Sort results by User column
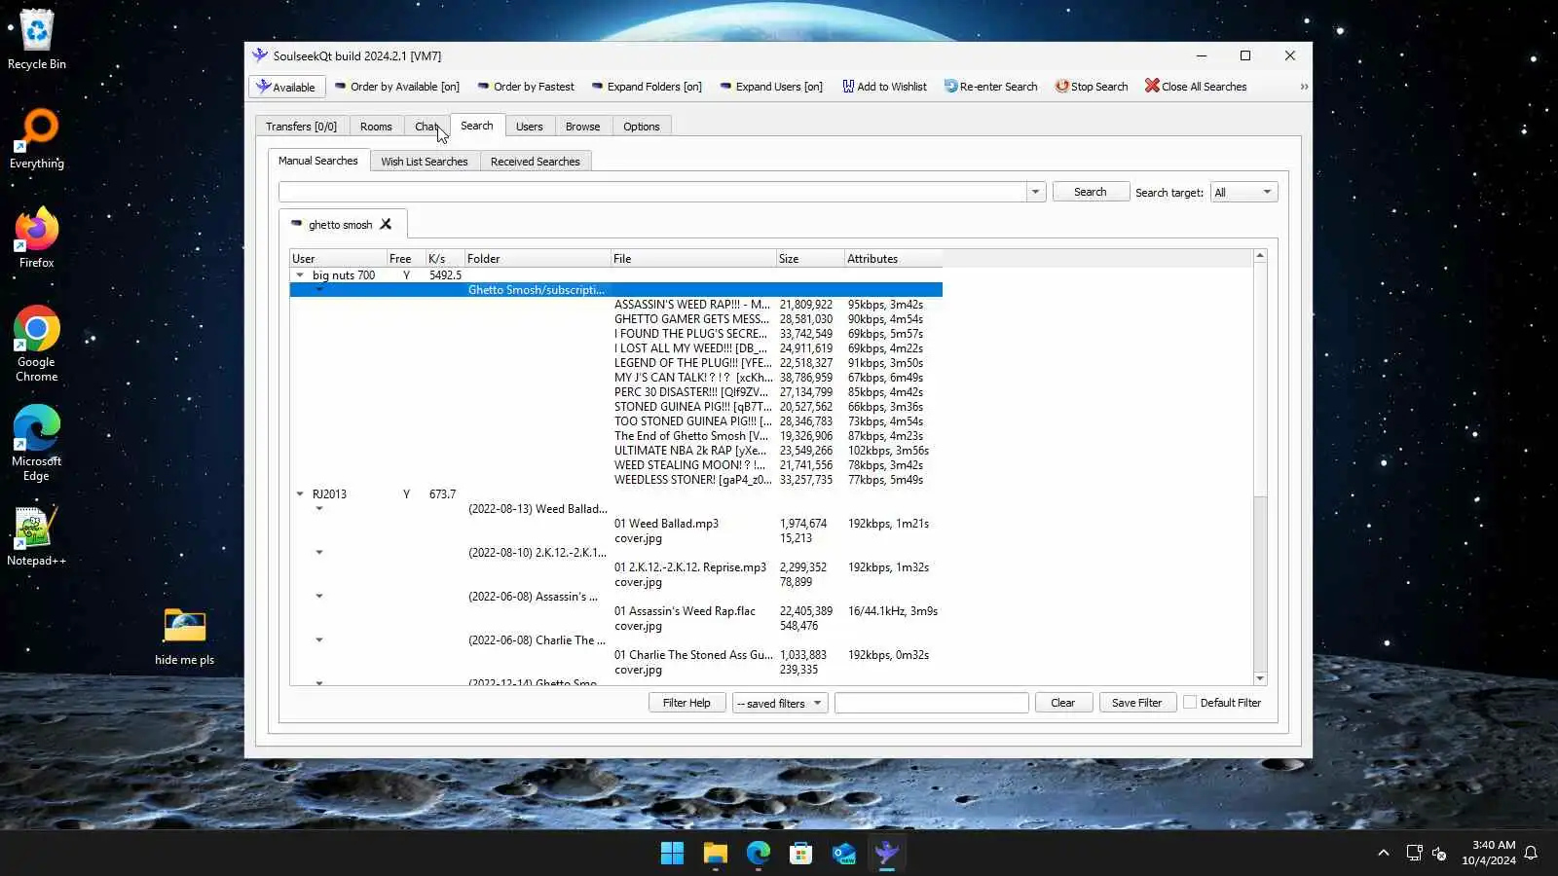The width and height of the screenshot is (1558, 876). tap(338, 259)
